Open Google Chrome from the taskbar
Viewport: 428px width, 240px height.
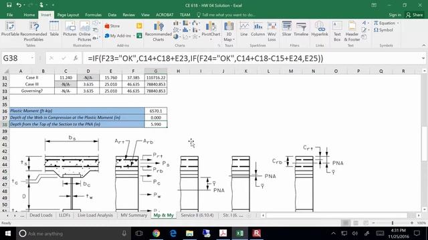156,233
